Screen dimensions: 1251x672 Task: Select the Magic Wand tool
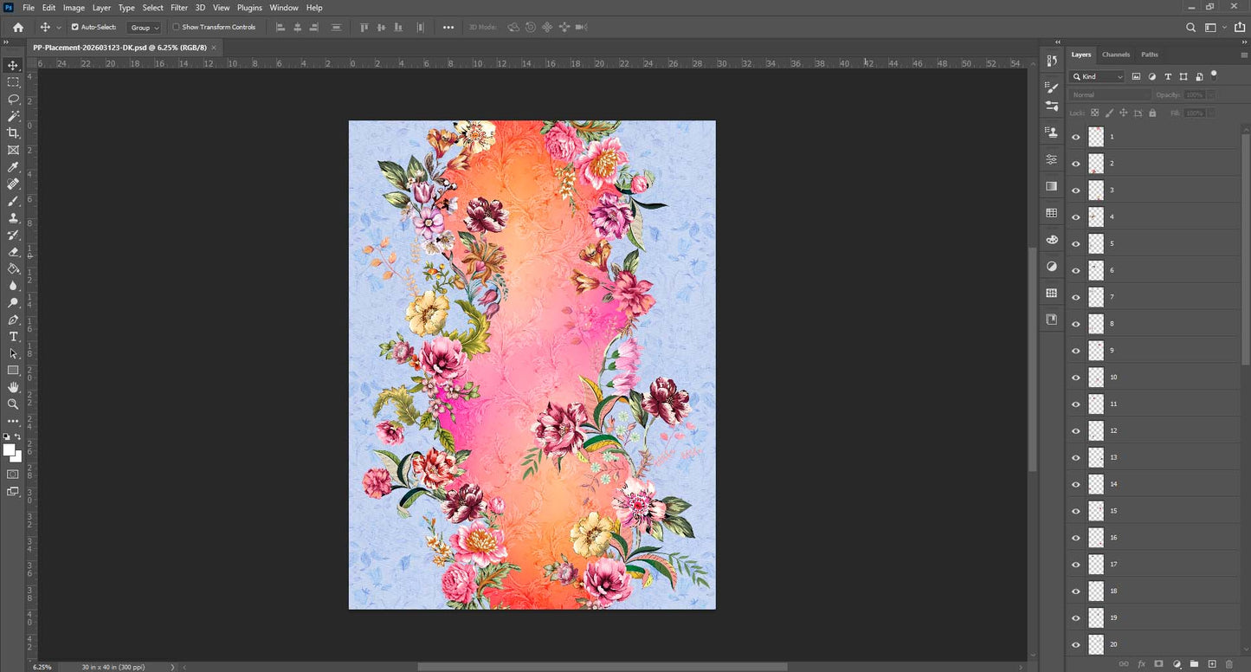pyautogui.click(x=13, y=116)
